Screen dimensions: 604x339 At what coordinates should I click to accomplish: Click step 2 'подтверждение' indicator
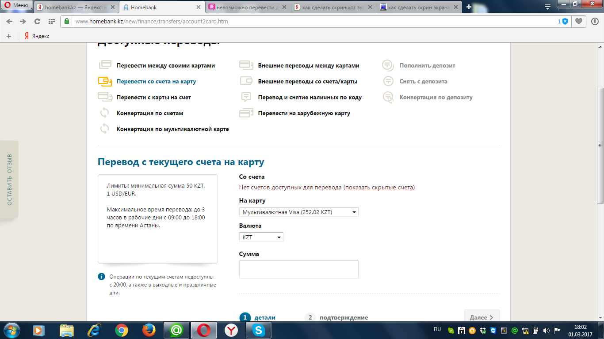pyautogui.click(x=336, y=318)
